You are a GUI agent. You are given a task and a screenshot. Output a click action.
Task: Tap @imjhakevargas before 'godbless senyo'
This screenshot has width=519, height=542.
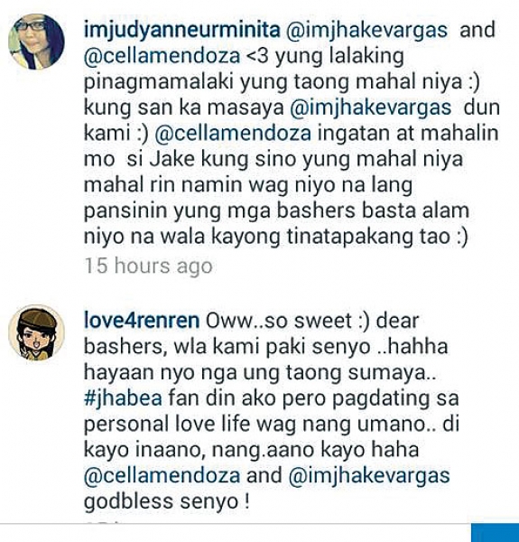pos(369,476)
